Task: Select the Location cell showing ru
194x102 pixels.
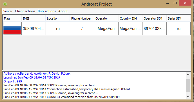Action: (58, 29)
